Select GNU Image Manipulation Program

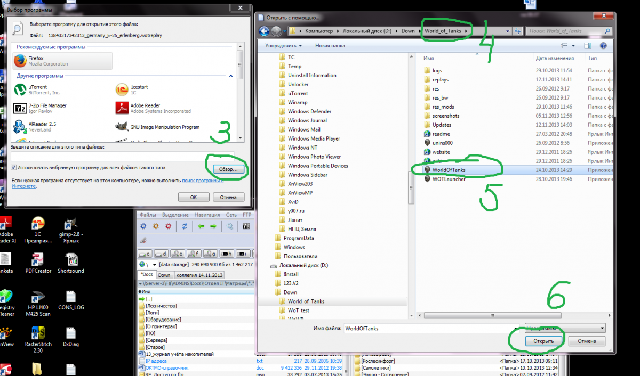(x=158, y=127)
